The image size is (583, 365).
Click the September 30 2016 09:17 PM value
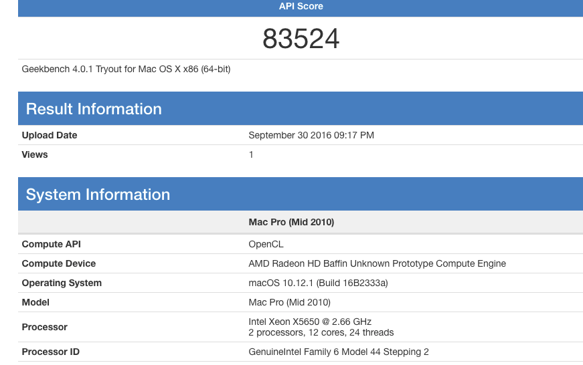point(311,135)
